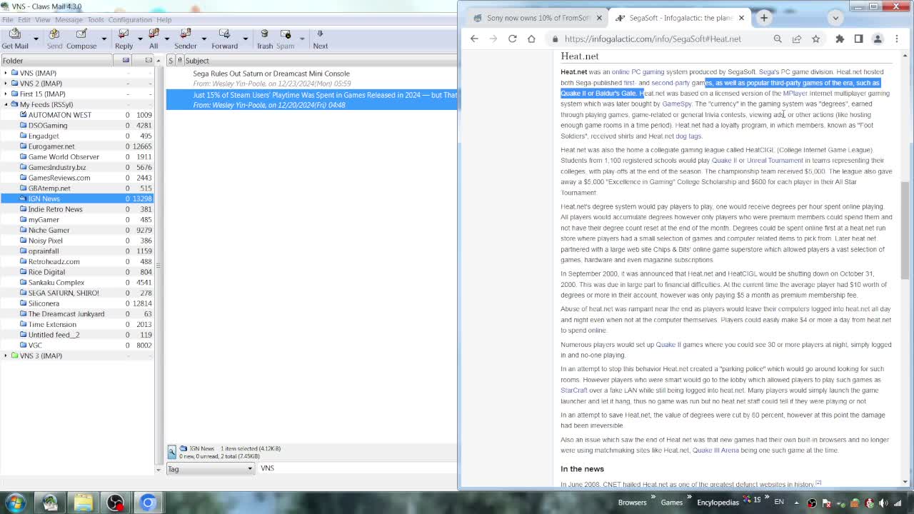This screenshot has height=514, width=914.
Task: Follow the Quake III Arena link
Action: pyautogui.click(x=715, y=450)
